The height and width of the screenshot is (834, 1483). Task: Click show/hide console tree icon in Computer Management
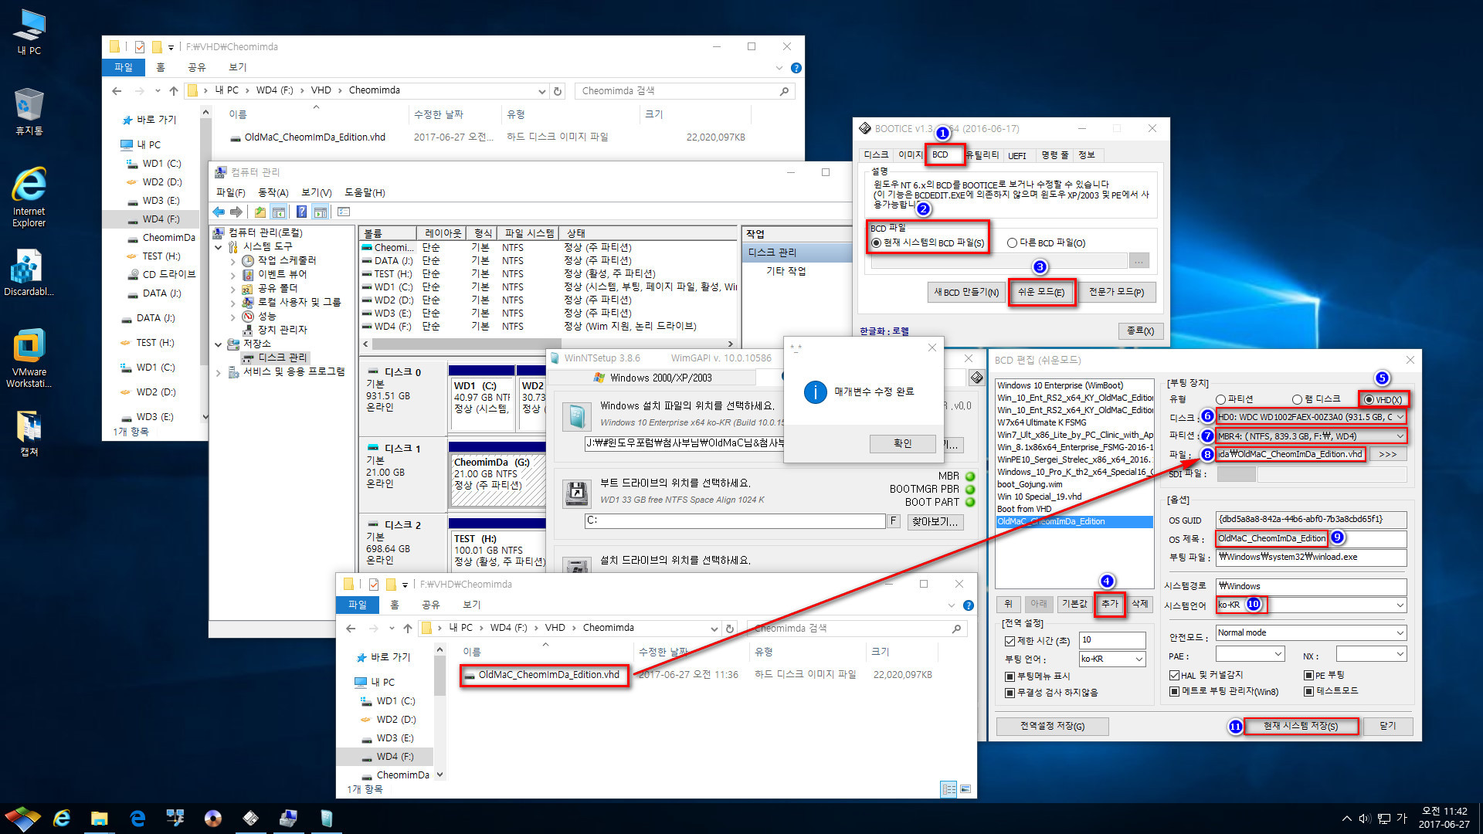tap(279, 212)
